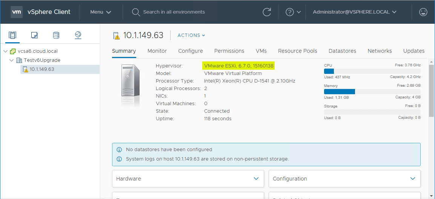The image size is (435, 199).
Task: Open the Hosts and Clusters view icon
Action: (x=12, y=35)
